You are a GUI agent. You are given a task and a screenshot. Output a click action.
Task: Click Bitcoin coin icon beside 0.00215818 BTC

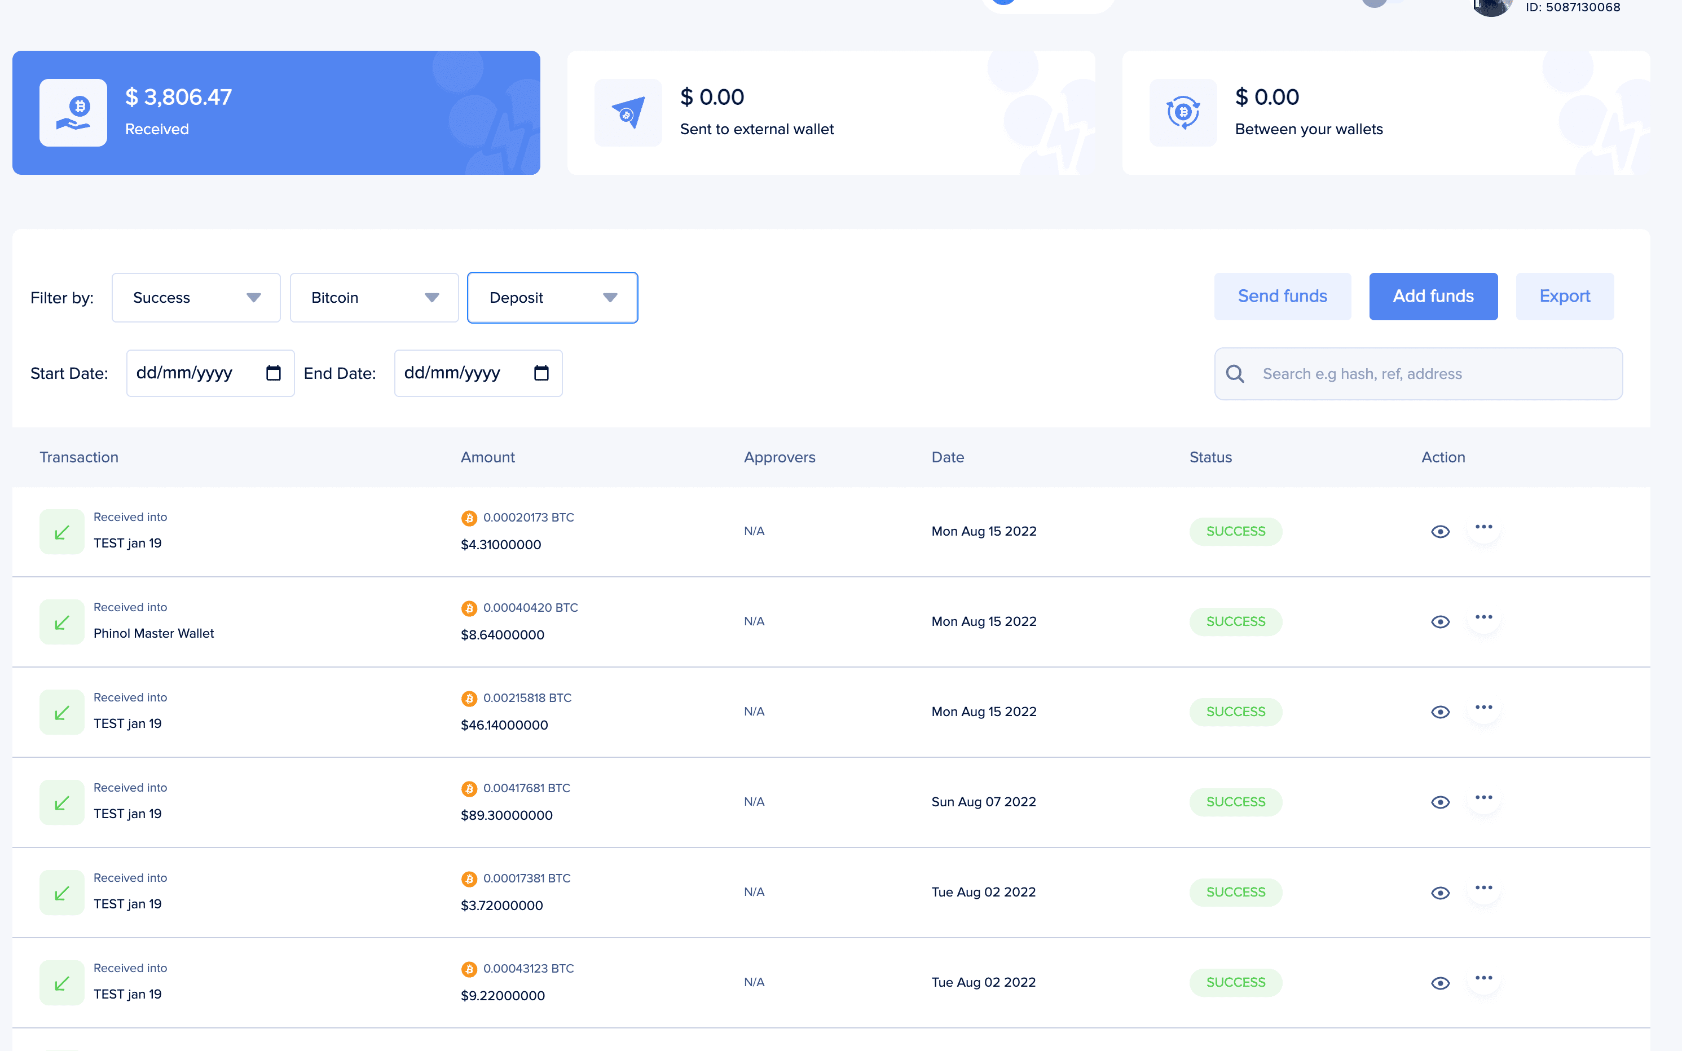click(469, 699)
